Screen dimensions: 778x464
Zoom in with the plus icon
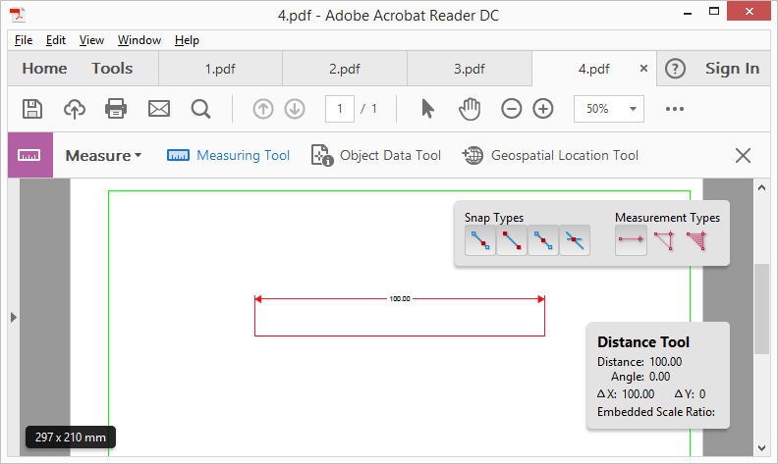point(543,109)
